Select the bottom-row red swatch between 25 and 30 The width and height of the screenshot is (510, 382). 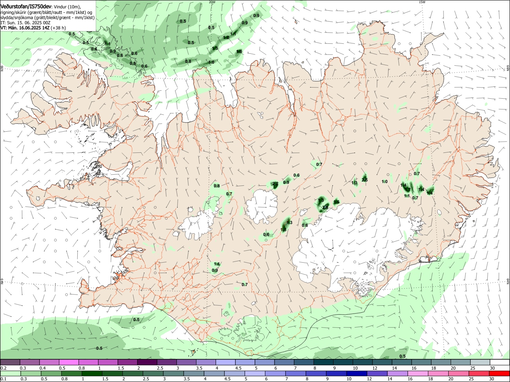(479, 373)
